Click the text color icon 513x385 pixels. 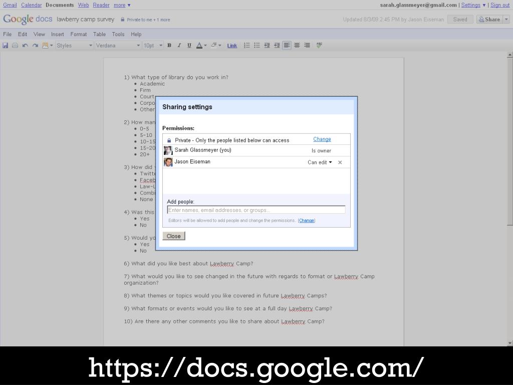point(199,46)
